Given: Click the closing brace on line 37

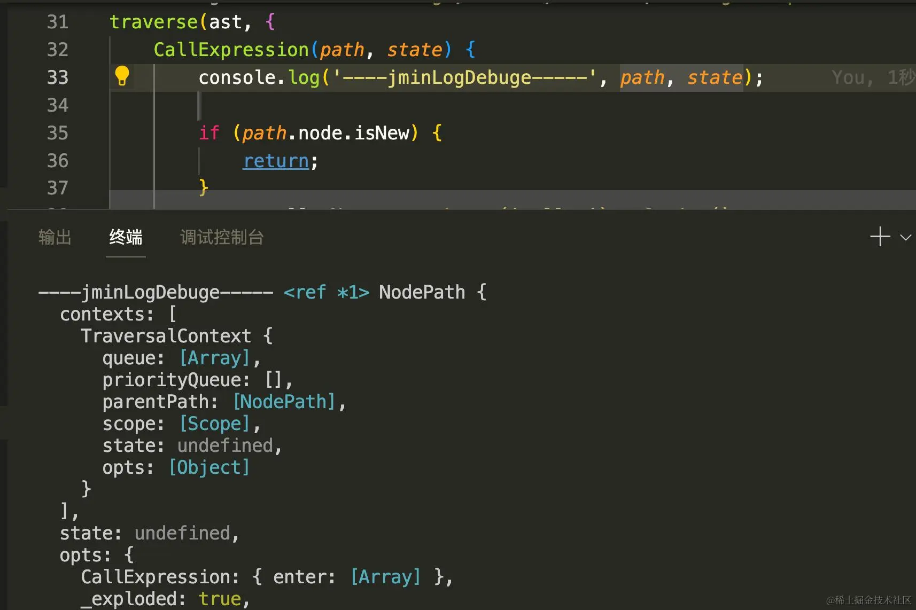Looking at the screenshot, I should pos(203,187).
